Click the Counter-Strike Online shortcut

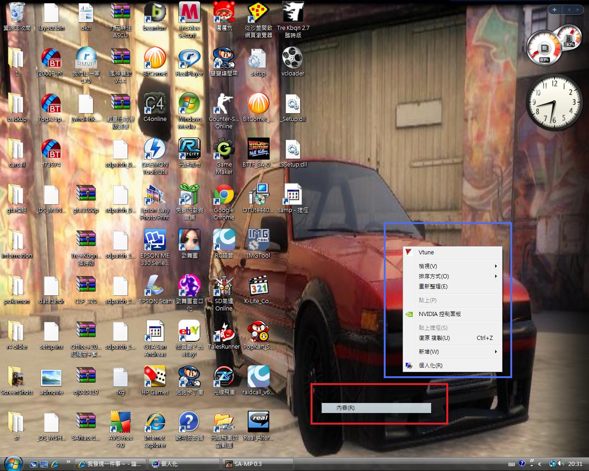224,105
